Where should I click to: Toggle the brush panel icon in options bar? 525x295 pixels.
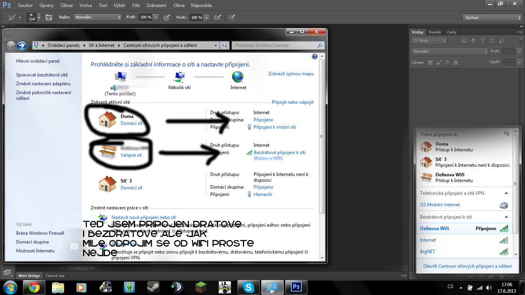(x=48, y=17)
